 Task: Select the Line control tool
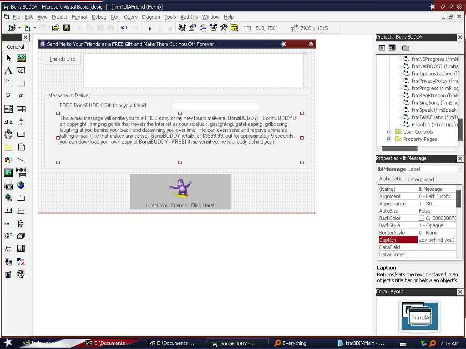21,160
